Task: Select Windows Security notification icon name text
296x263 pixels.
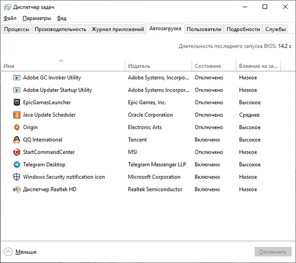Action: (x=64, y=177)
